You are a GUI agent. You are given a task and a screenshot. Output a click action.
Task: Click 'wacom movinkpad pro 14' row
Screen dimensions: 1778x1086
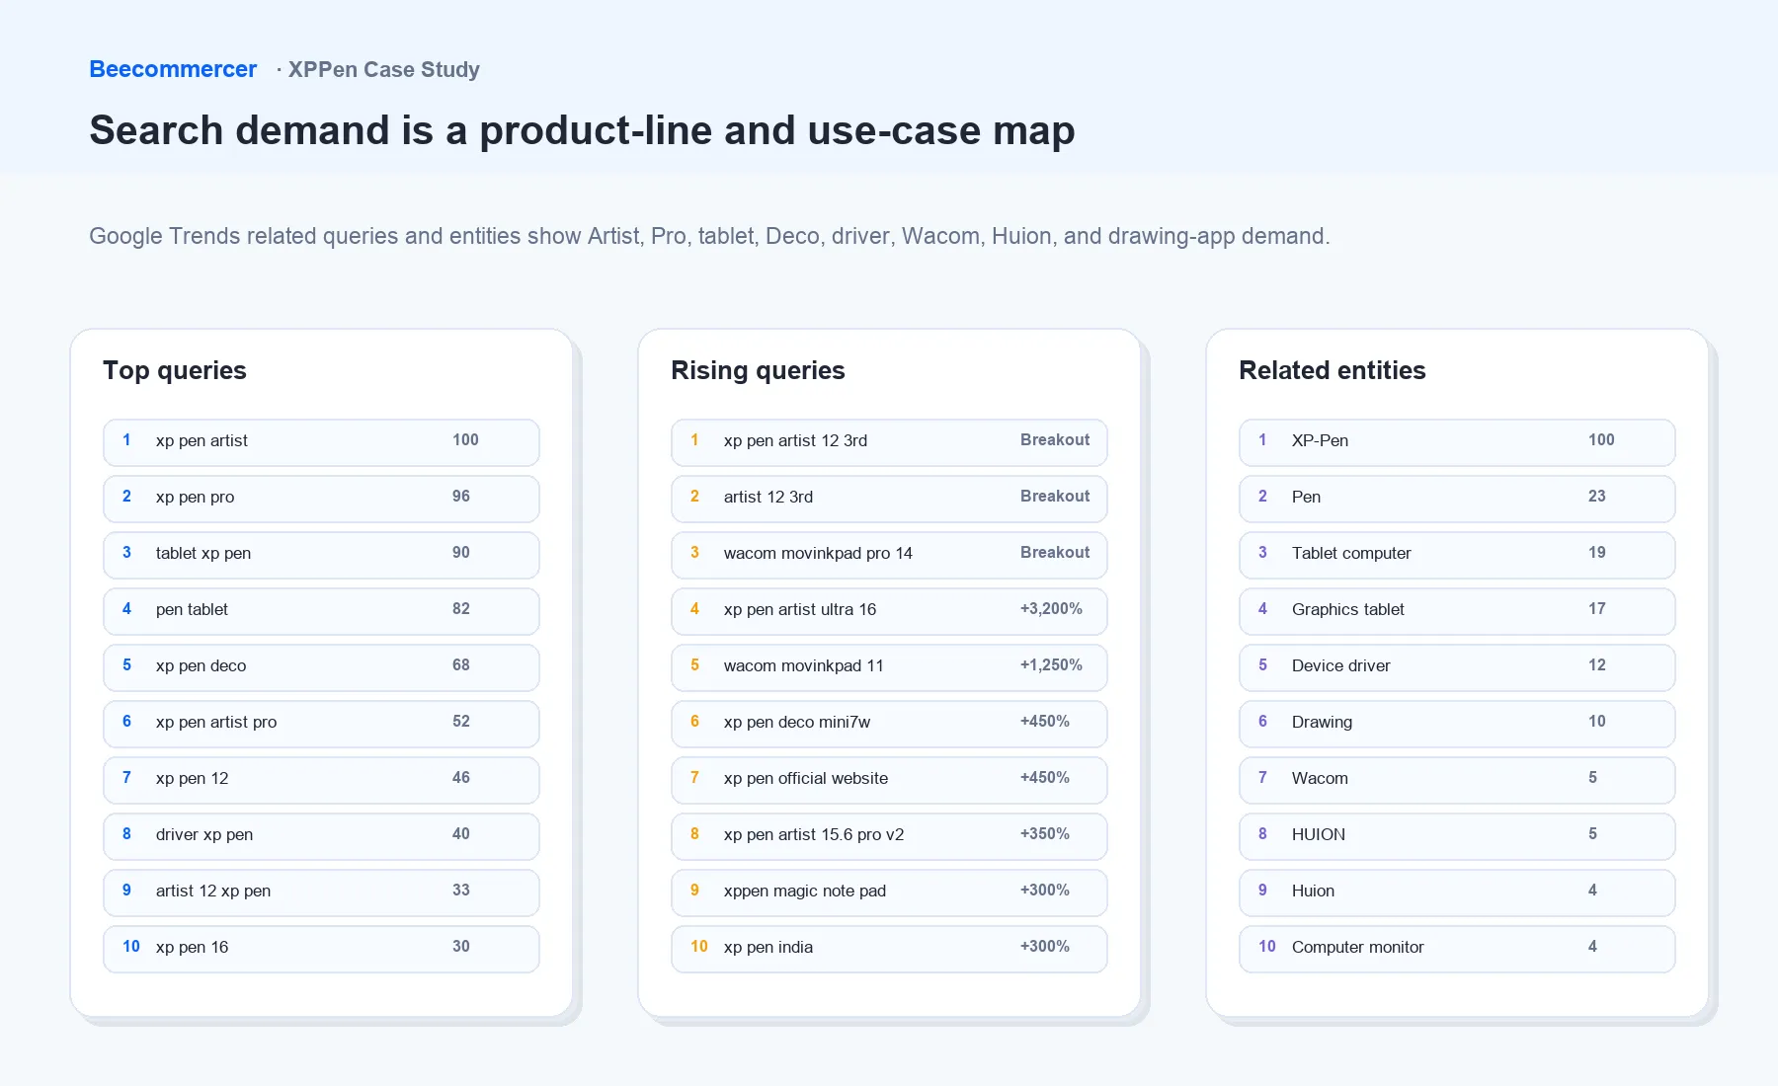889,555
